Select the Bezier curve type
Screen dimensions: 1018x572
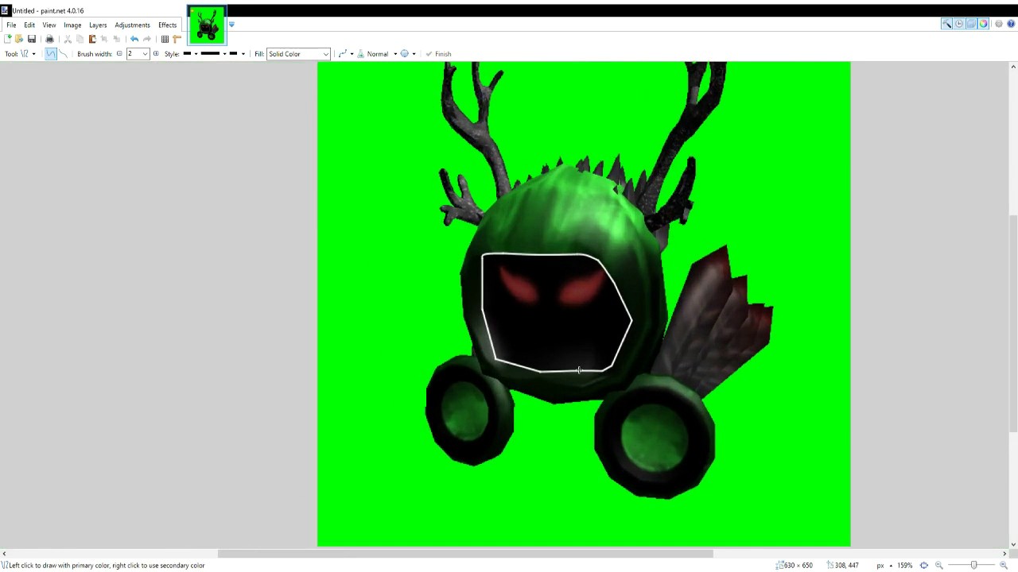[x=64, y=54]
